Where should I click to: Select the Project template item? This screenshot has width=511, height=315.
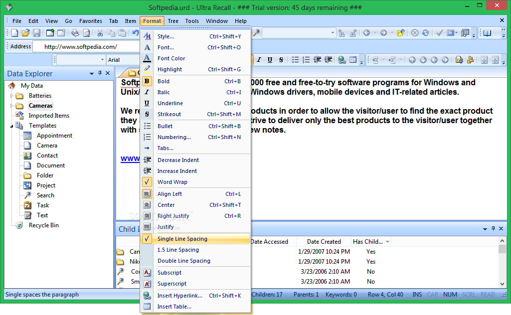(x=46, y=185)
